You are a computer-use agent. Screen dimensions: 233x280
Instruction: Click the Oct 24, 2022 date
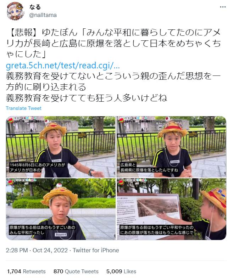[x=50, y=250]
